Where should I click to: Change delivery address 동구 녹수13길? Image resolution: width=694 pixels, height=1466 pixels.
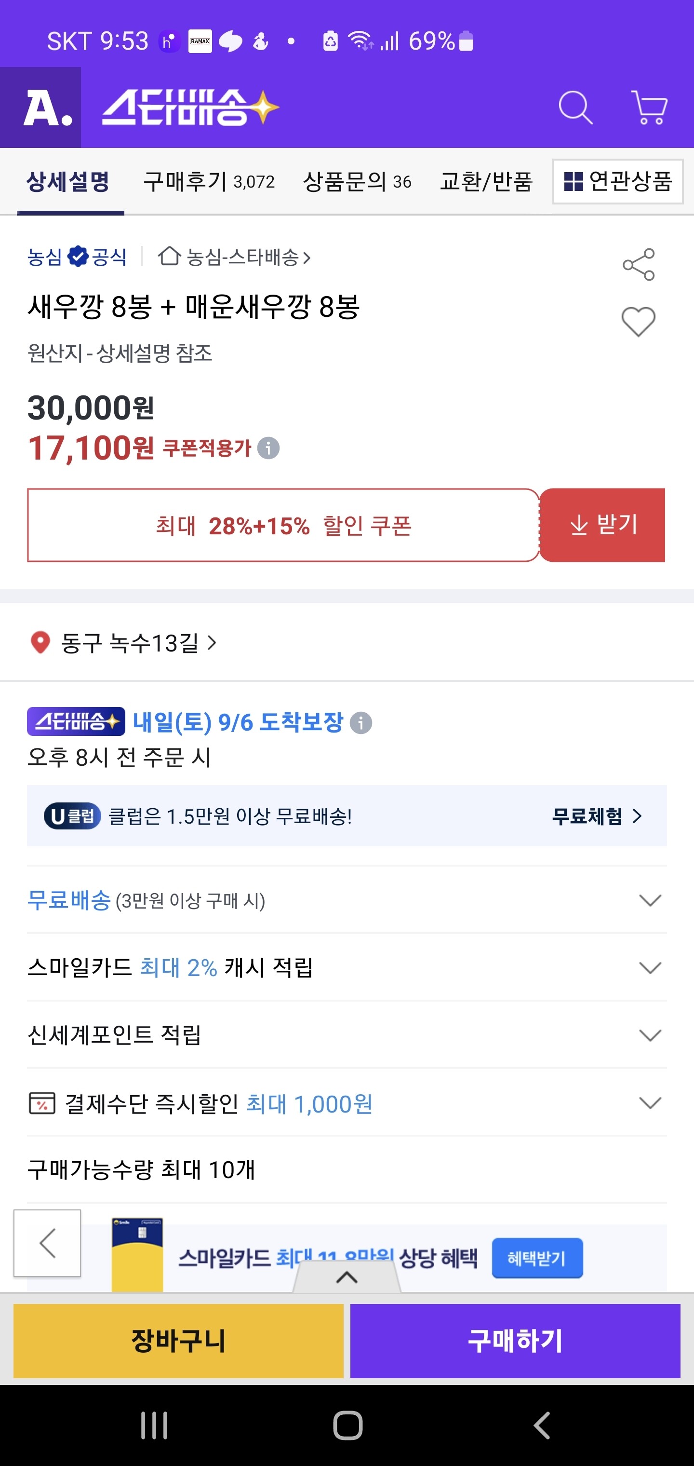click(x=130, y=643)
